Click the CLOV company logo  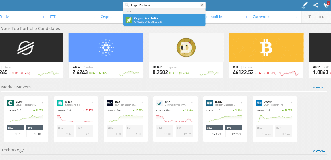click(x=10, y=103)
